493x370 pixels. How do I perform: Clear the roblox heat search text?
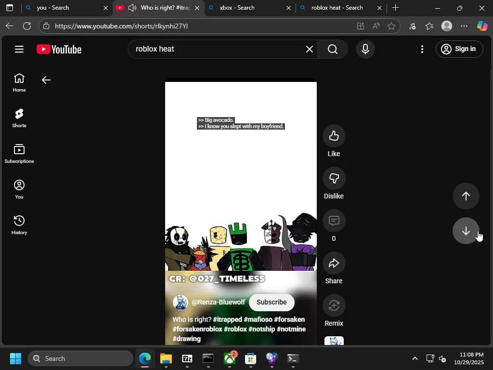pyautogui.click(x=310, y=49)
